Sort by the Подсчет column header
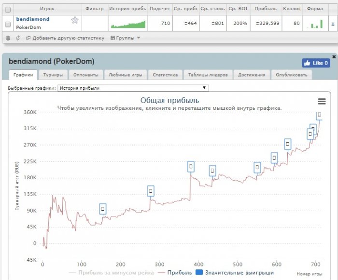Image resolution: width=338 pixels, height=280 pixels. coord(160,9)
